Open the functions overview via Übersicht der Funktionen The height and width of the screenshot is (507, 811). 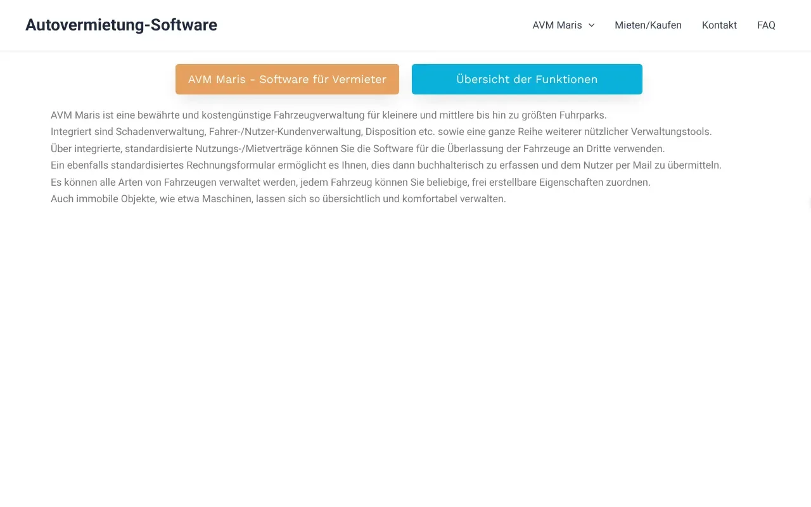click(527, 79)
